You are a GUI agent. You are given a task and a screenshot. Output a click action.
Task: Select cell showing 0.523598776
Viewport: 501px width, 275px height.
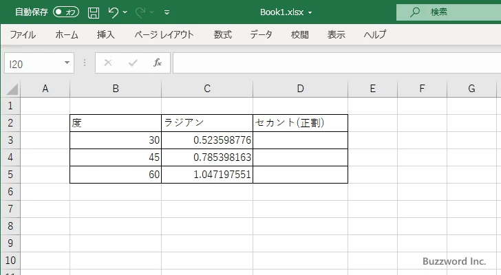click(207, 140)
